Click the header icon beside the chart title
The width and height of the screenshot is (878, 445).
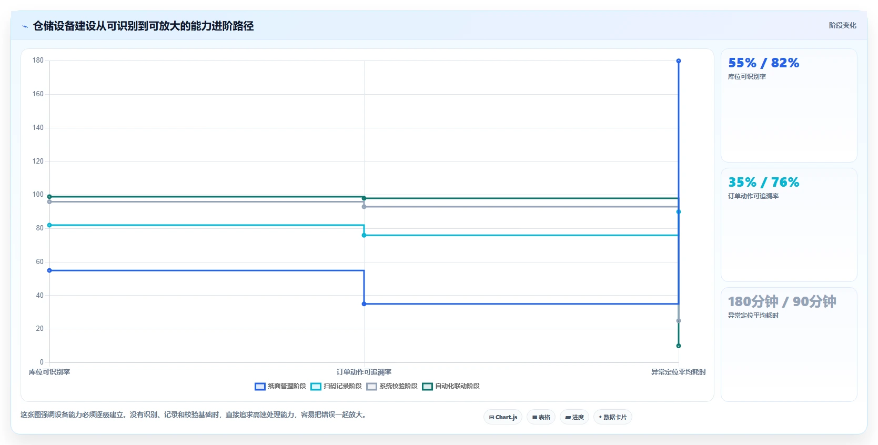pos(25,26)
